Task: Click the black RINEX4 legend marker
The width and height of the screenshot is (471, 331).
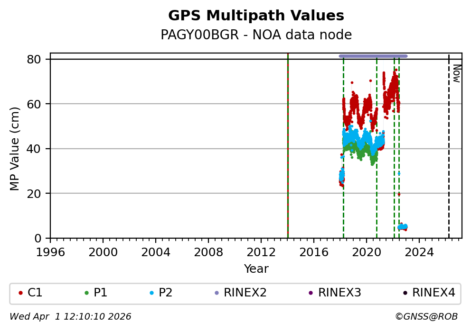Action: [405, 293]
